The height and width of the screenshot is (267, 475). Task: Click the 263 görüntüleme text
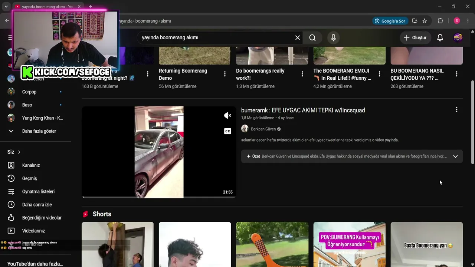407,86
